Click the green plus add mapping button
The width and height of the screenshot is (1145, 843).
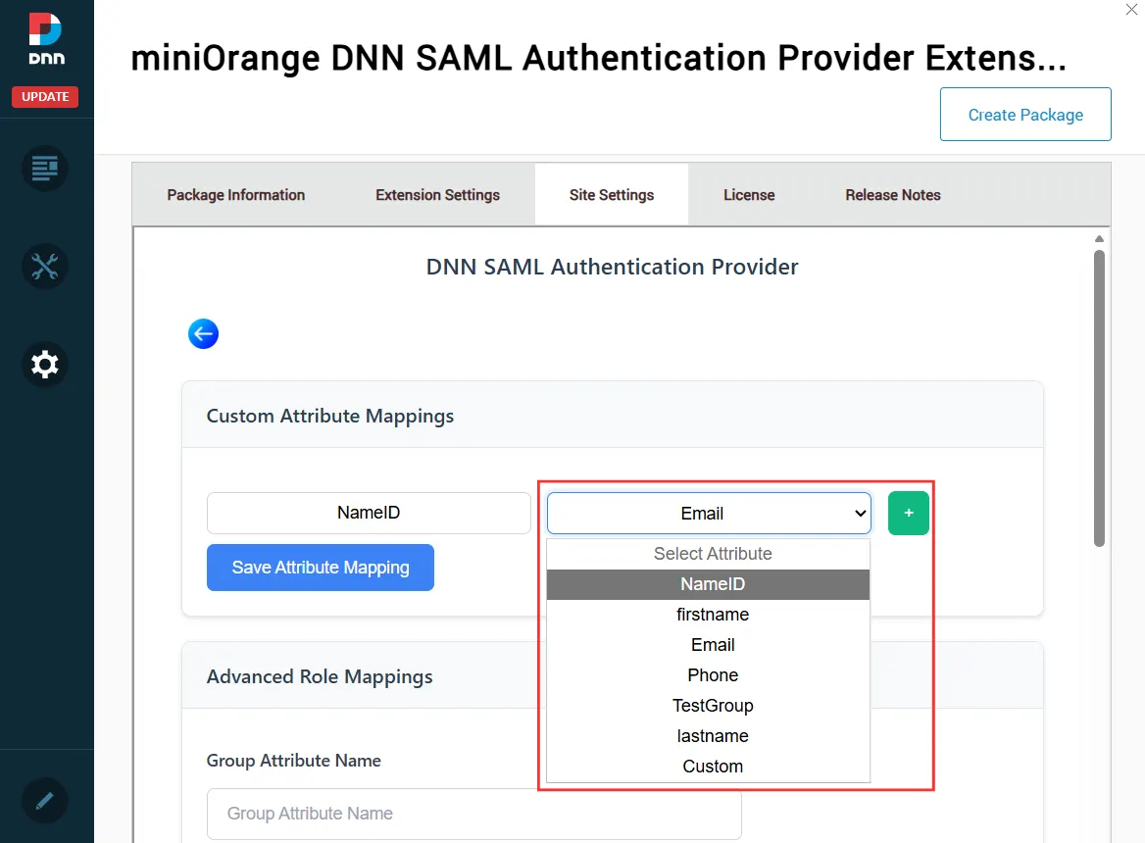pos(909,513)
